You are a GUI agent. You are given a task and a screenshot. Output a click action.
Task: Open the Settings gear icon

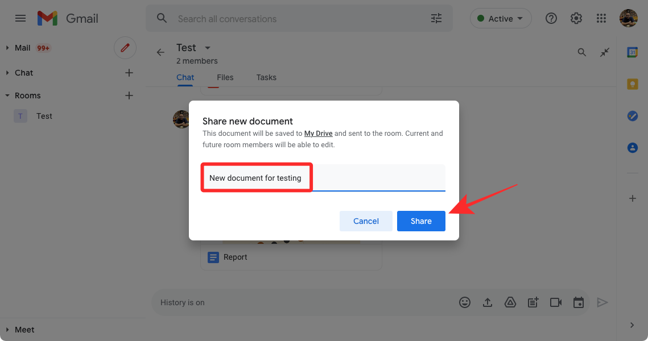pos(576,18)
